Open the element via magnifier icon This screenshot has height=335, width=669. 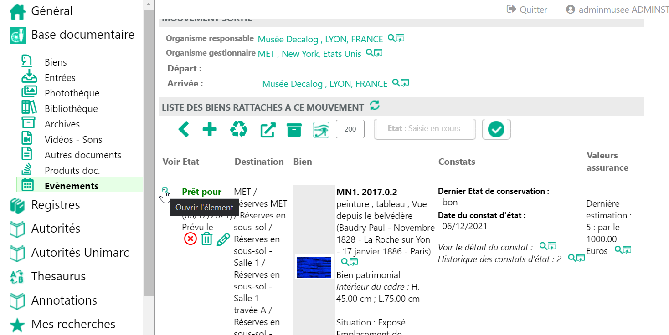tap(165, 190)
